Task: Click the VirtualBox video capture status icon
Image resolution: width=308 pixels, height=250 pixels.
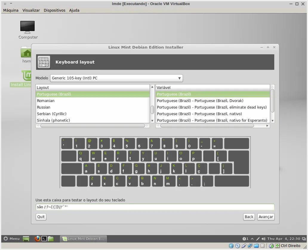Action: tap(262, 246)
